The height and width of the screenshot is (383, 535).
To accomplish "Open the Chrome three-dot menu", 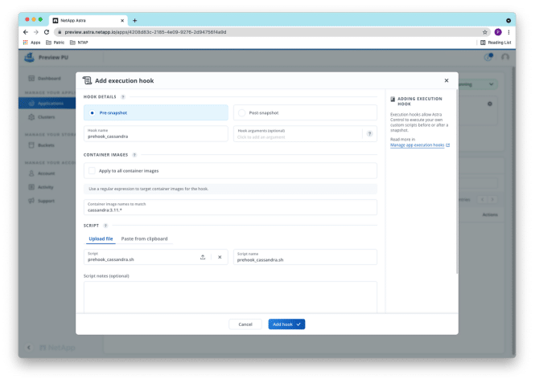I will coord(508,32).
